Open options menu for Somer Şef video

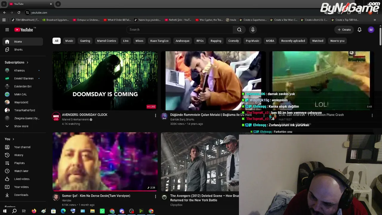pyautogui.click(x=155, y=196)
